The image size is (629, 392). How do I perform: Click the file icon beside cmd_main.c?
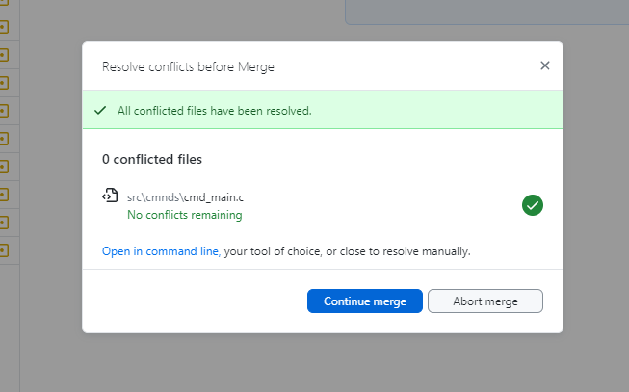pyautogui.click(x=110, y=196)
